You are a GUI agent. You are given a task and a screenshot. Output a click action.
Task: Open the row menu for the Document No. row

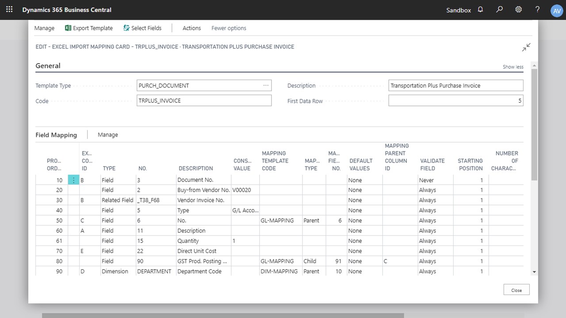point(73,180)
